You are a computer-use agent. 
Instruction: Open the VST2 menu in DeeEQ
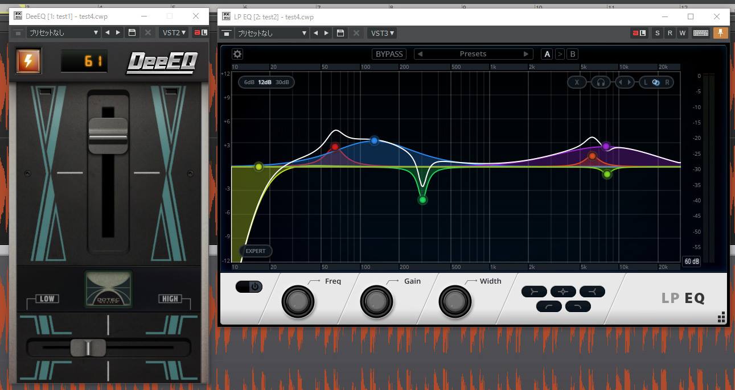174,32
